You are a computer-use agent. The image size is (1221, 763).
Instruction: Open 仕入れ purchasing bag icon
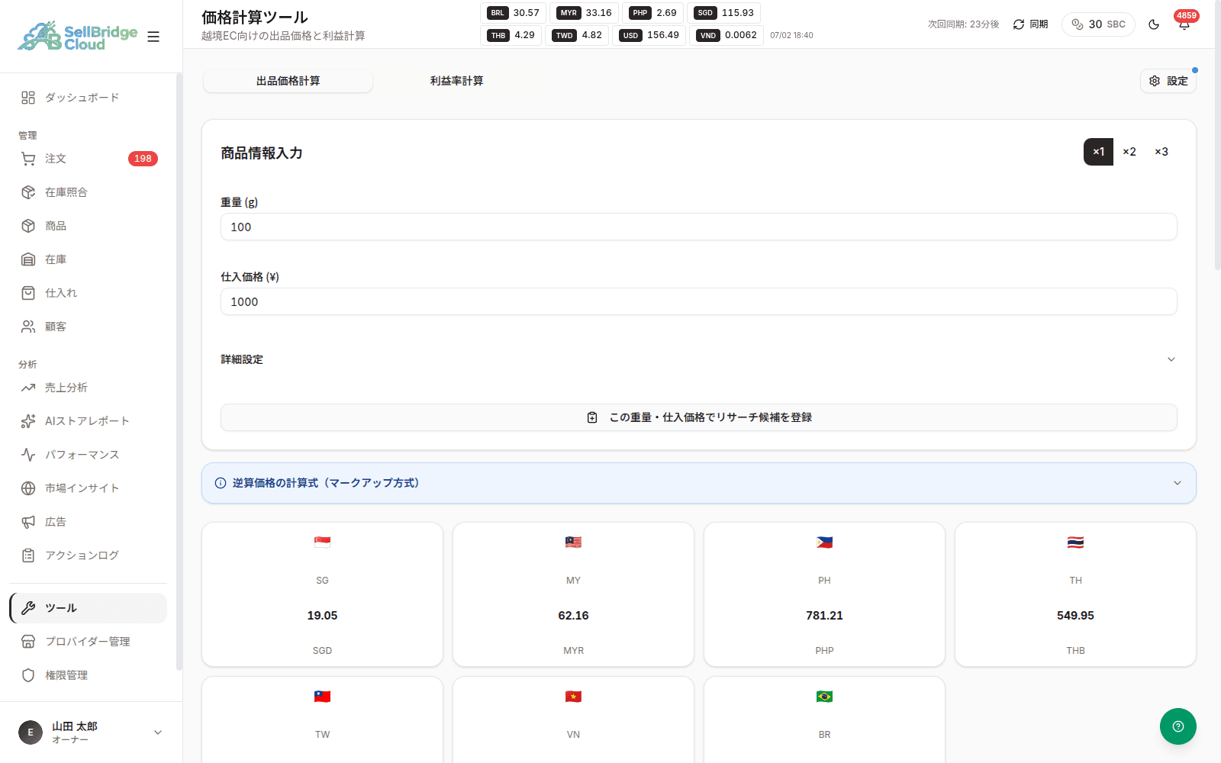[x=28, y=293]
